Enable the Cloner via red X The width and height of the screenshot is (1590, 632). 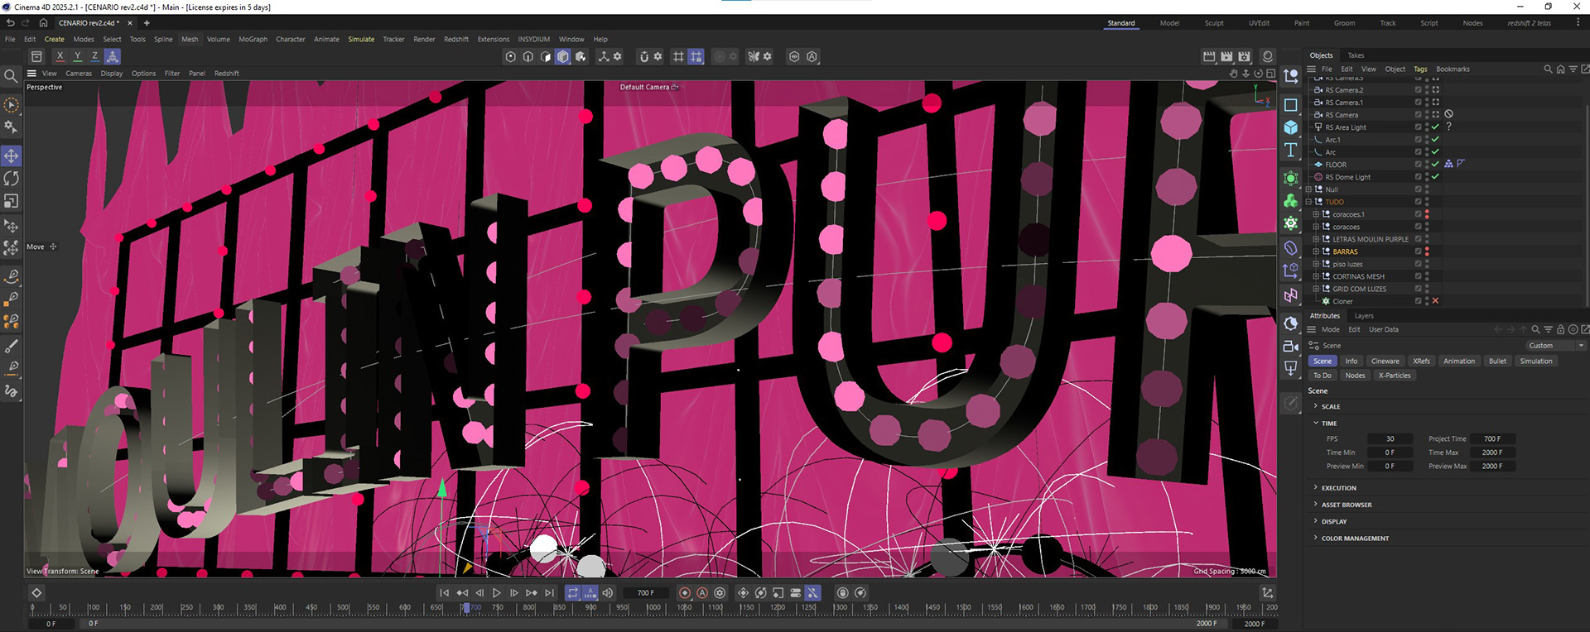pos(1435,301)
